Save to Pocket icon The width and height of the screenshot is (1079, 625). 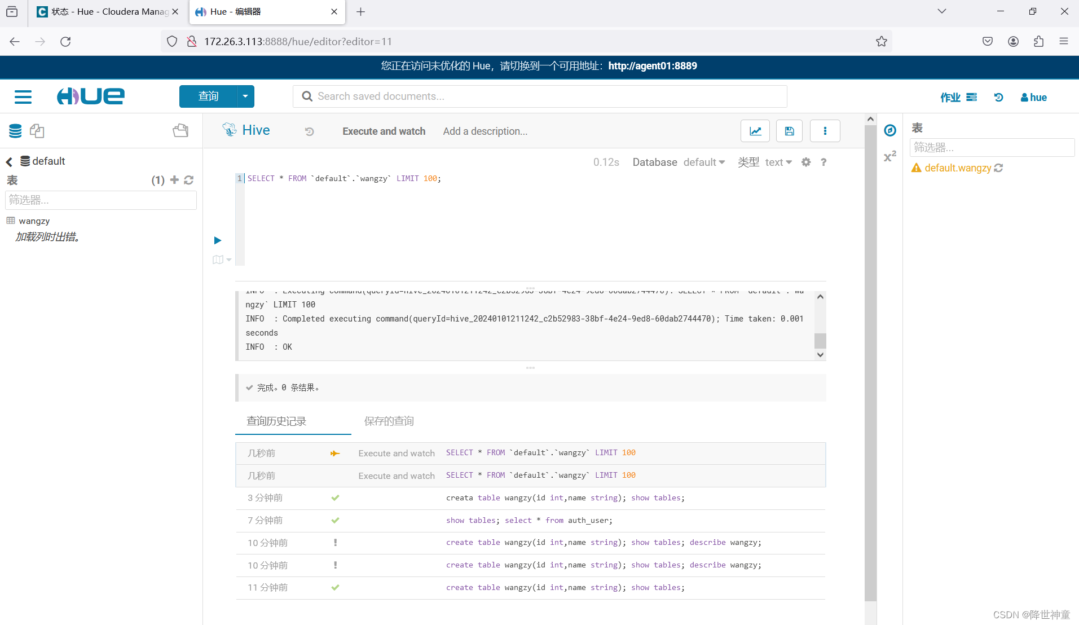pos(988,41)
